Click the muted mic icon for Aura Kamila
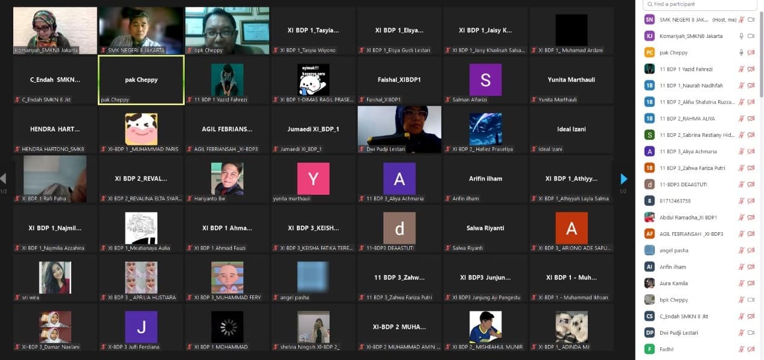The width and height of the screenshot is (764, 360). [741, 283]
